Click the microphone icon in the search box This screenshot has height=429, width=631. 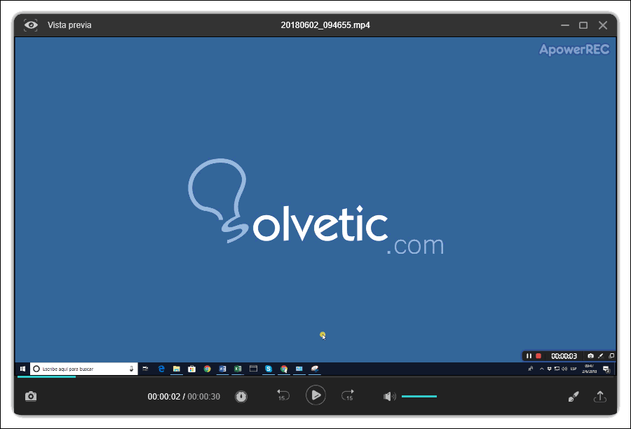click(x=131, y=369)
